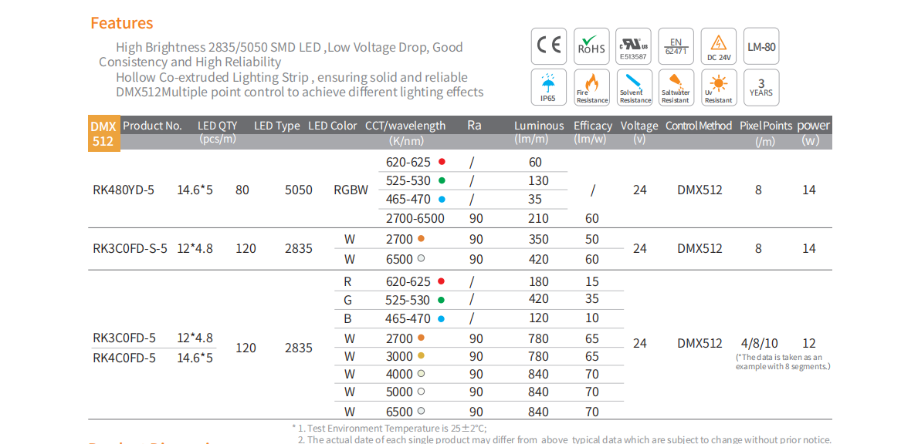Click product number RK480YD-5

[x=124, y=190]
